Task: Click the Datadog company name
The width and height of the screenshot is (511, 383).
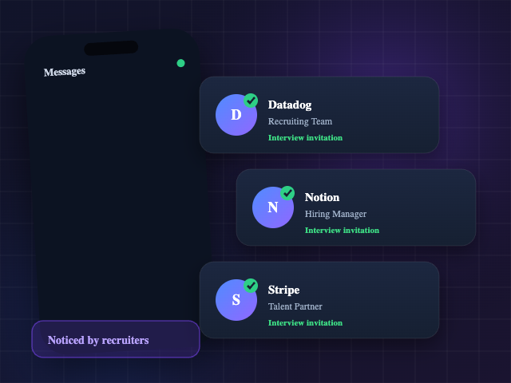Action: (290, 105)
